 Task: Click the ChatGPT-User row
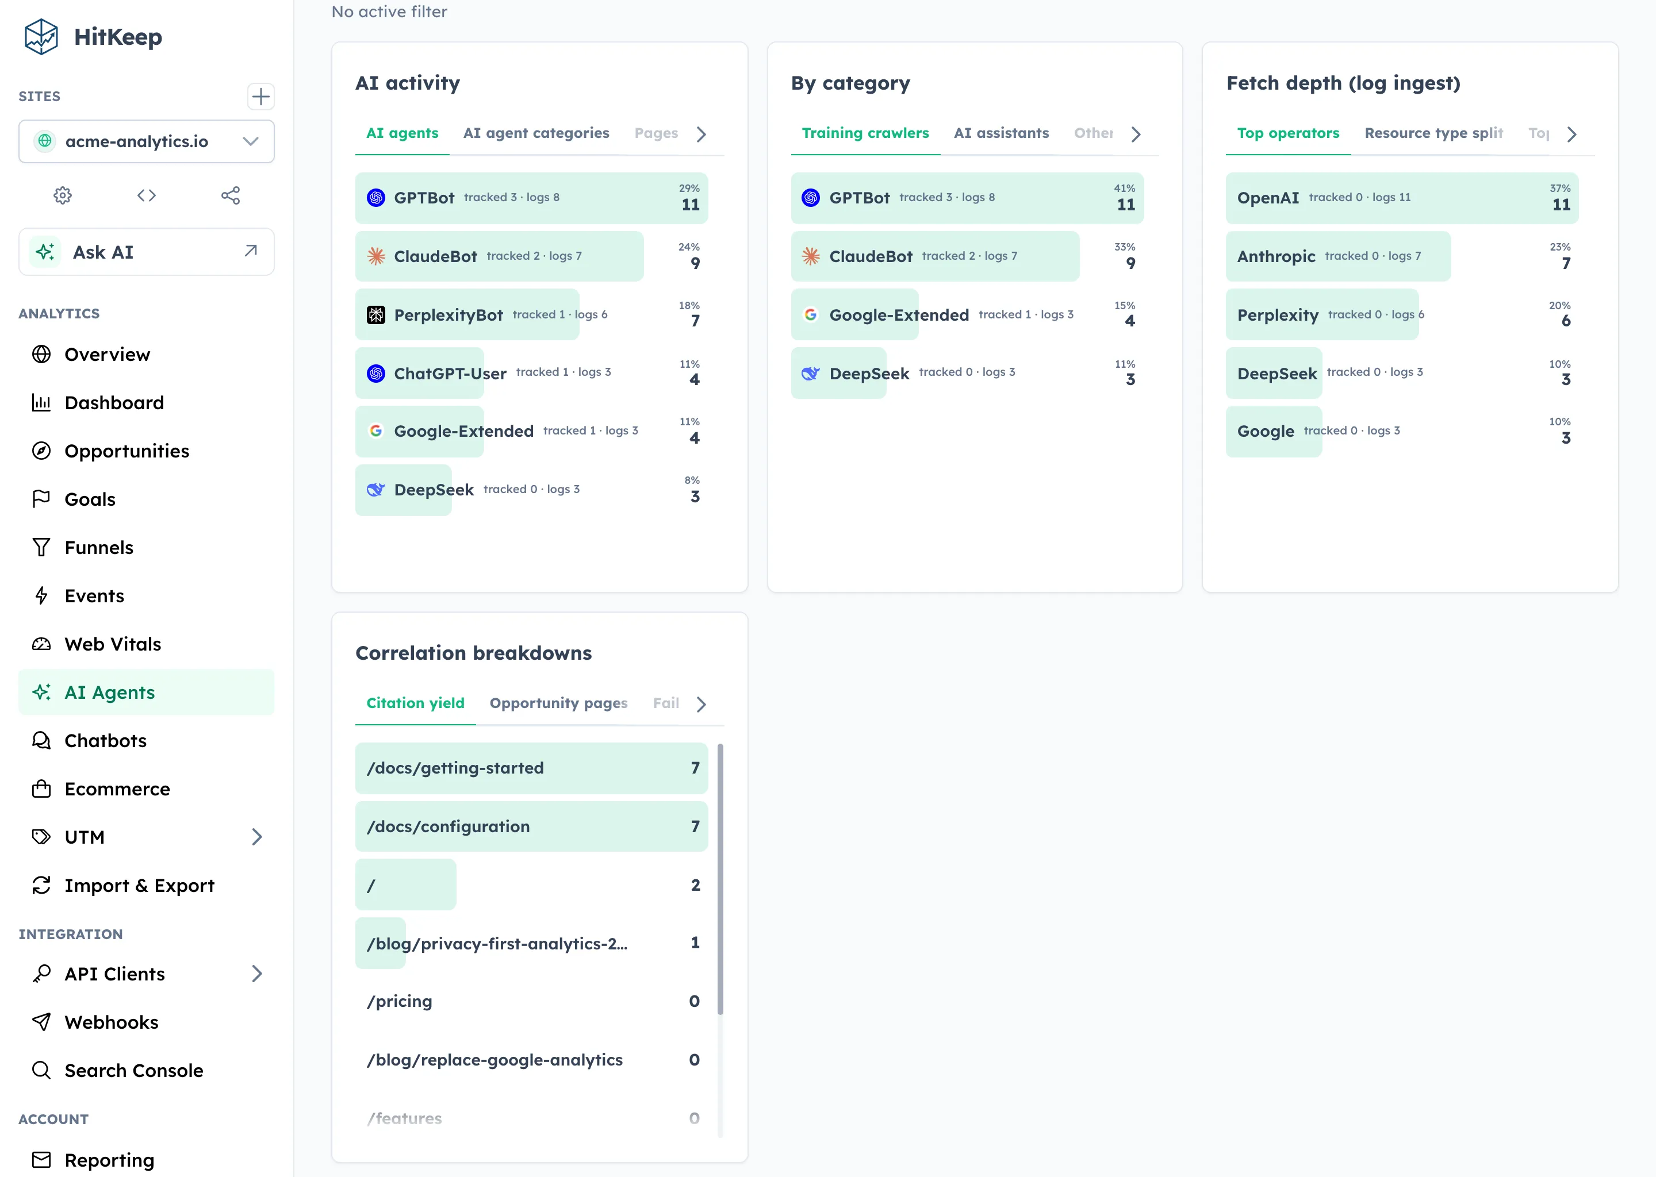[531, 372]
